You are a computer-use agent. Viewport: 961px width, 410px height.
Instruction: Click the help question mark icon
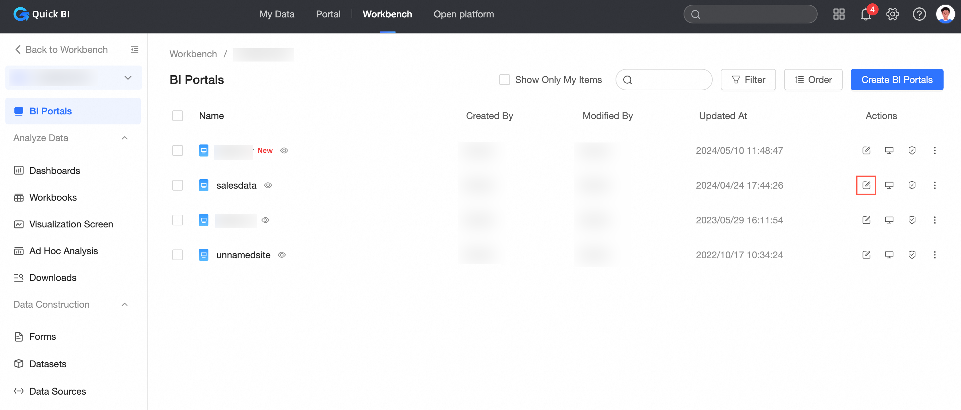[919, 14]
